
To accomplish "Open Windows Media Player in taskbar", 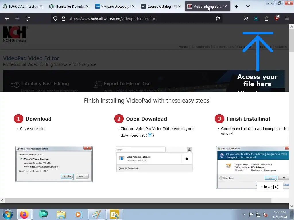I will (x=78, y=214).
